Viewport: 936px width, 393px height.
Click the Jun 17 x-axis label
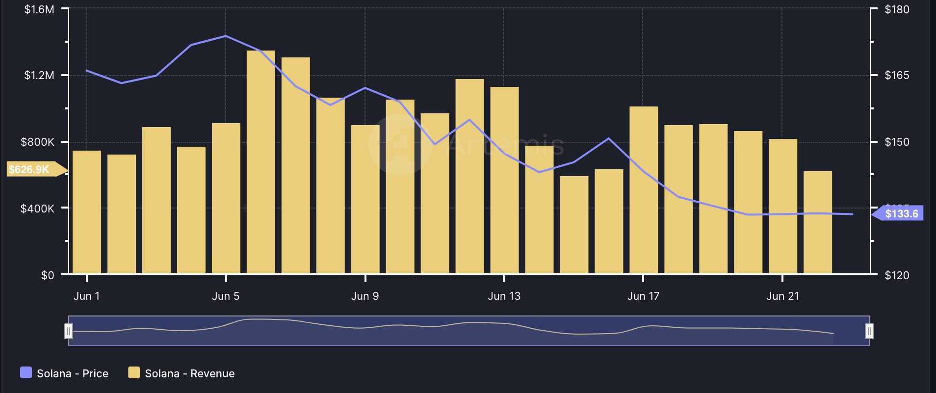643,296
